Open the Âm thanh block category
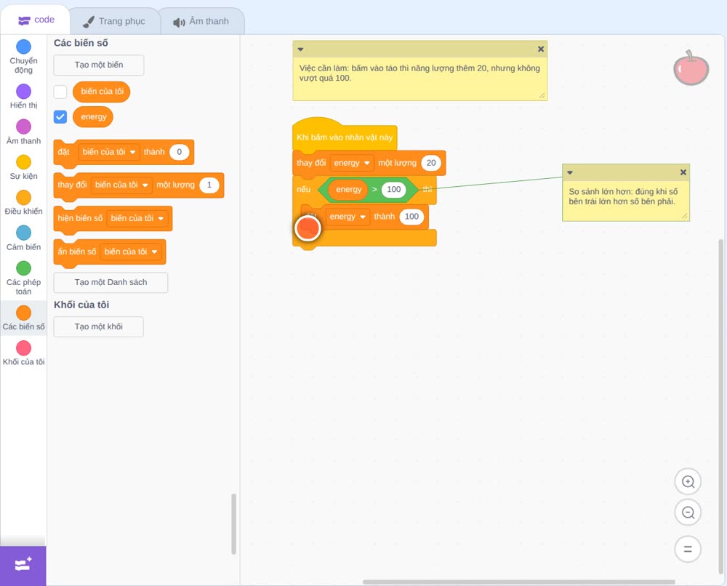 point(24,132)
